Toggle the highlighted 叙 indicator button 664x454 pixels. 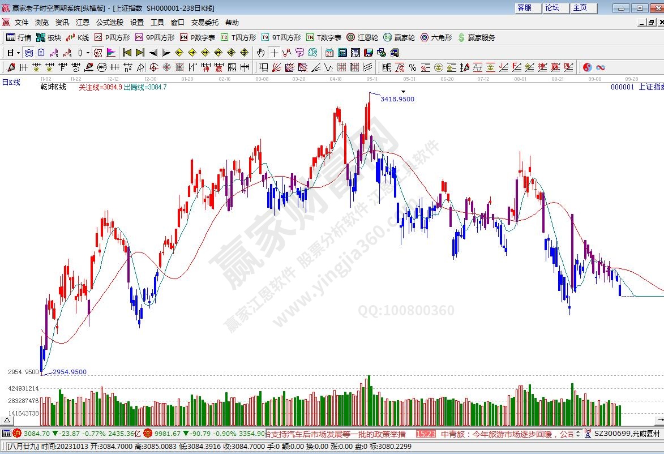click(x=98, y=53)
